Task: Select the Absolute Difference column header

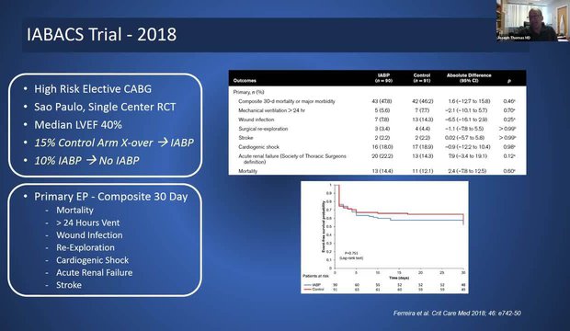Action: point(469,78)
